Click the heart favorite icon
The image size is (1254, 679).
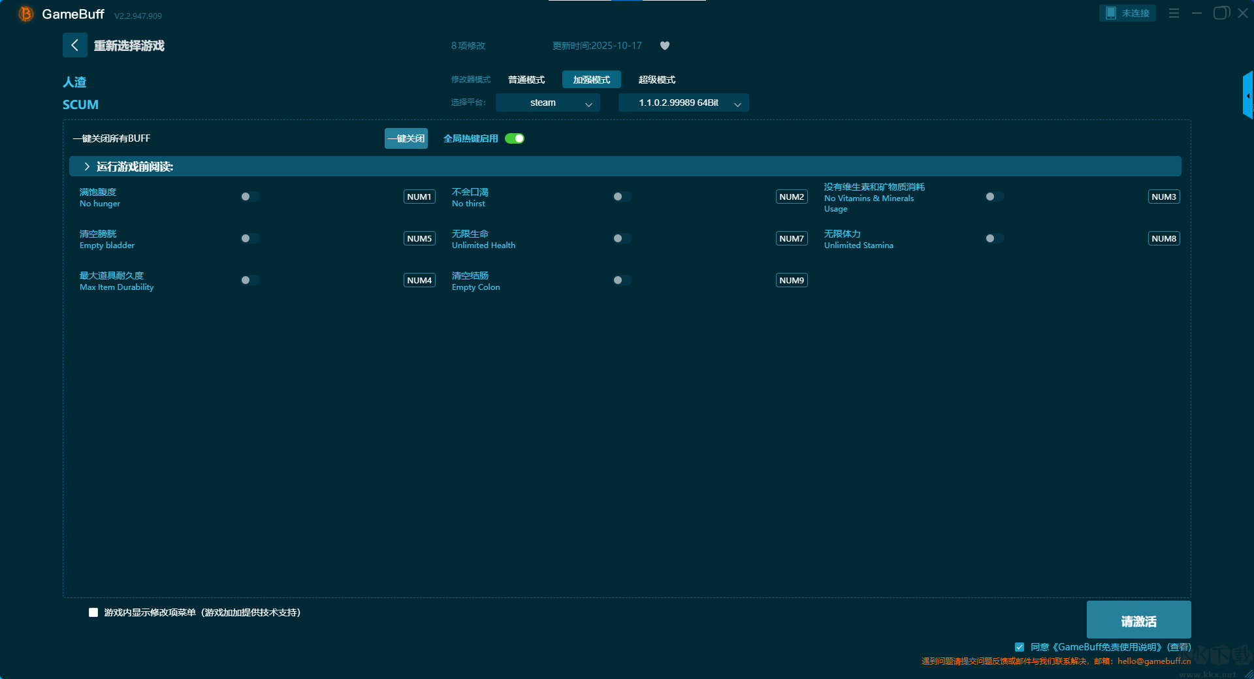point(665,46)
